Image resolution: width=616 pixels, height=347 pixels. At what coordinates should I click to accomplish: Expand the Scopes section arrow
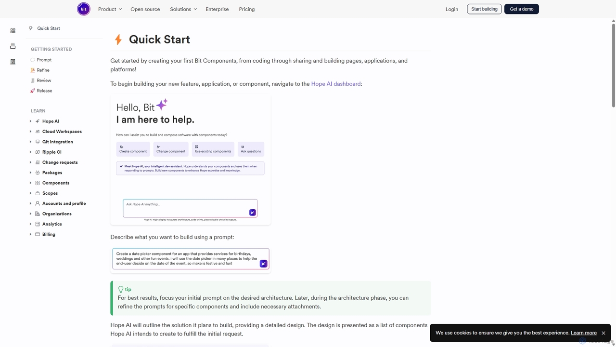[x=31, y=193]
